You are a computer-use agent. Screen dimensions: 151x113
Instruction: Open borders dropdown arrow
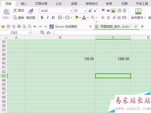coord(64,18)
